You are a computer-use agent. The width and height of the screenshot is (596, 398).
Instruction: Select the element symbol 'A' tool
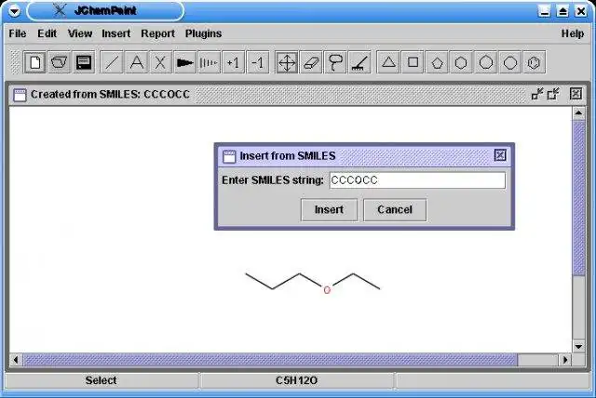136,62
